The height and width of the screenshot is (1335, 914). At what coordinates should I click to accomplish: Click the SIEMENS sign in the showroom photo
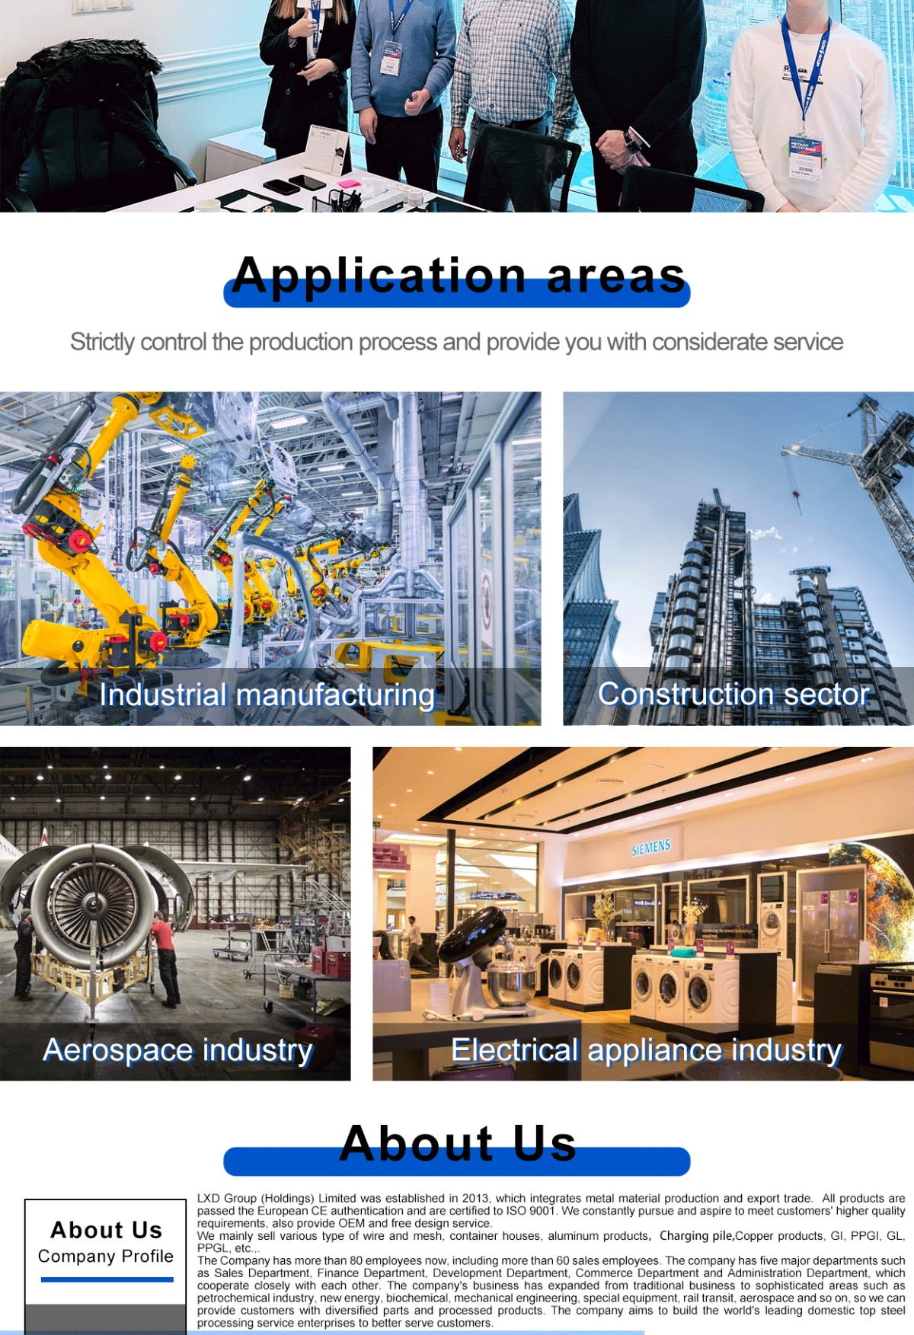(651, 848)
